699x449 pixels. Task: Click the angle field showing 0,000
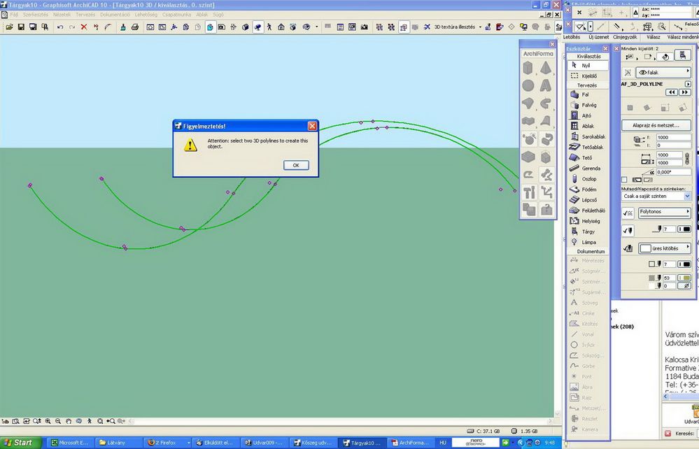[x=674, y=172]
